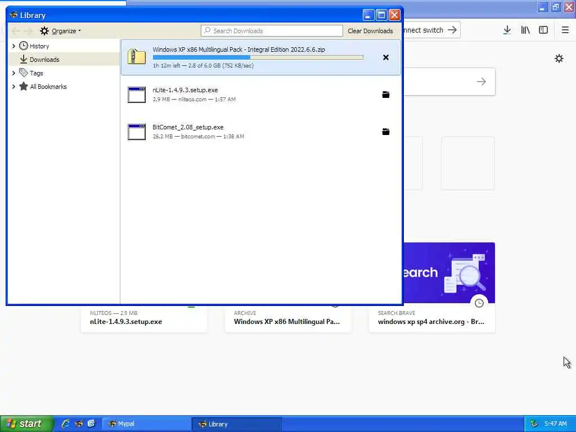Maximize the Library window
The height and width of the screenshot is (432, 576).
(x=381, y=15)
